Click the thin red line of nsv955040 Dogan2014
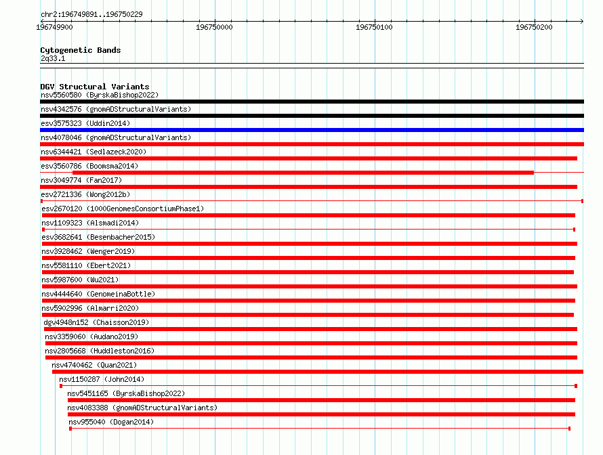 pyautogui.click(x=320, y=429)
